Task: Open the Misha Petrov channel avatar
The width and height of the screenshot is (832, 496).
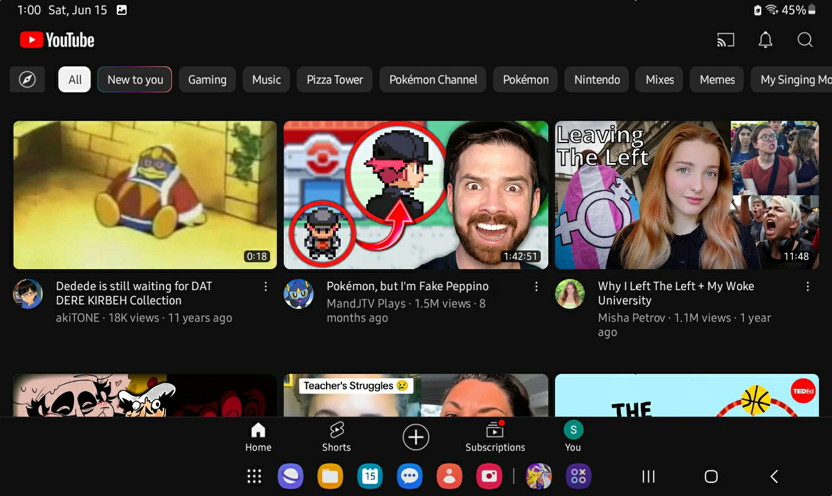Action: click(570, 294)
